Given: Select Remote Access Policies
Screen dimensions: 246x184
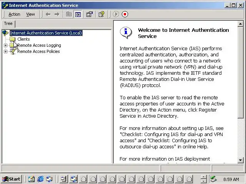Looking at the screenshot, I should coord(38,51).
